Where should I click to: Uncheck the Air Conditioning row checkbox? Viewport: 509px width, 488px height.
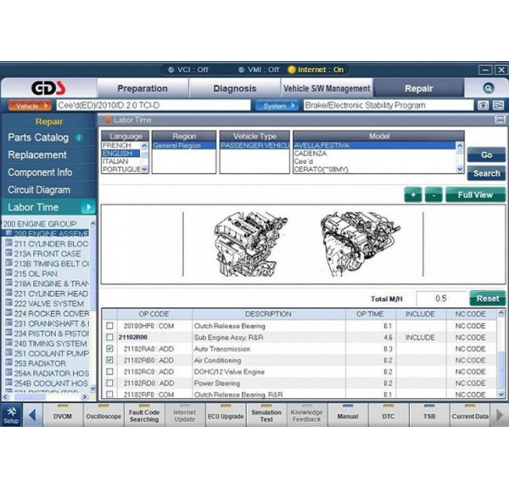[x=109, y=361]
